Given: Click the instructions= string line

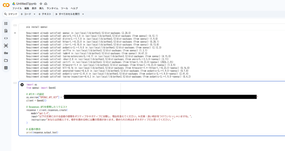Looking at the screenshot, I should click(x=102, y=120).
